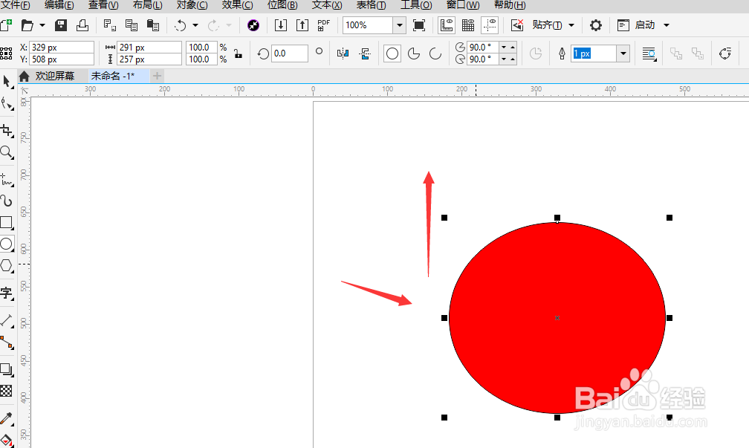Click the red ellipse on canvas

557,318
